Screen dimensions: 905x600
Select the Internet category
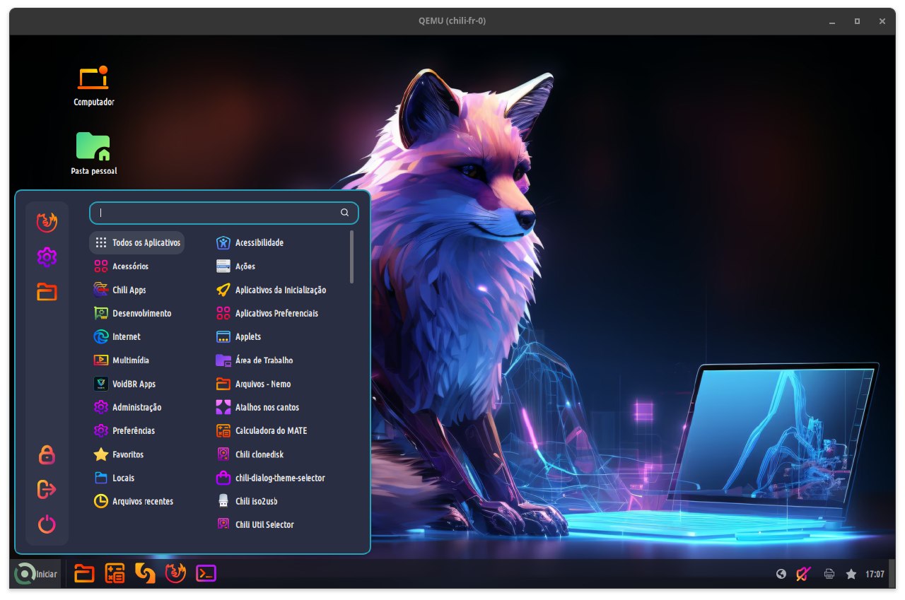pos(137,336)
